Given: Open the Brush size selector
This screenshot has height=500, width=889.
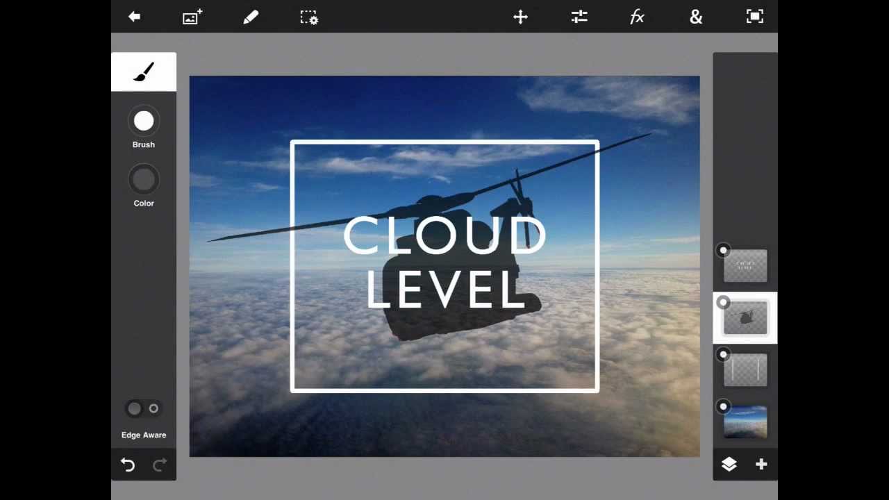Looking at the screenshot, I should [144, 122].
